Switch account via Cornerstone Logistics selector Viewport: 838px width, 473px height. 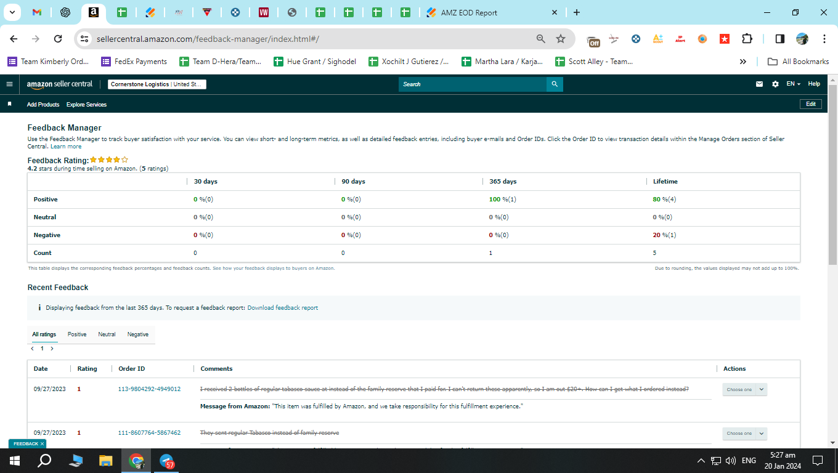[157, 84]
